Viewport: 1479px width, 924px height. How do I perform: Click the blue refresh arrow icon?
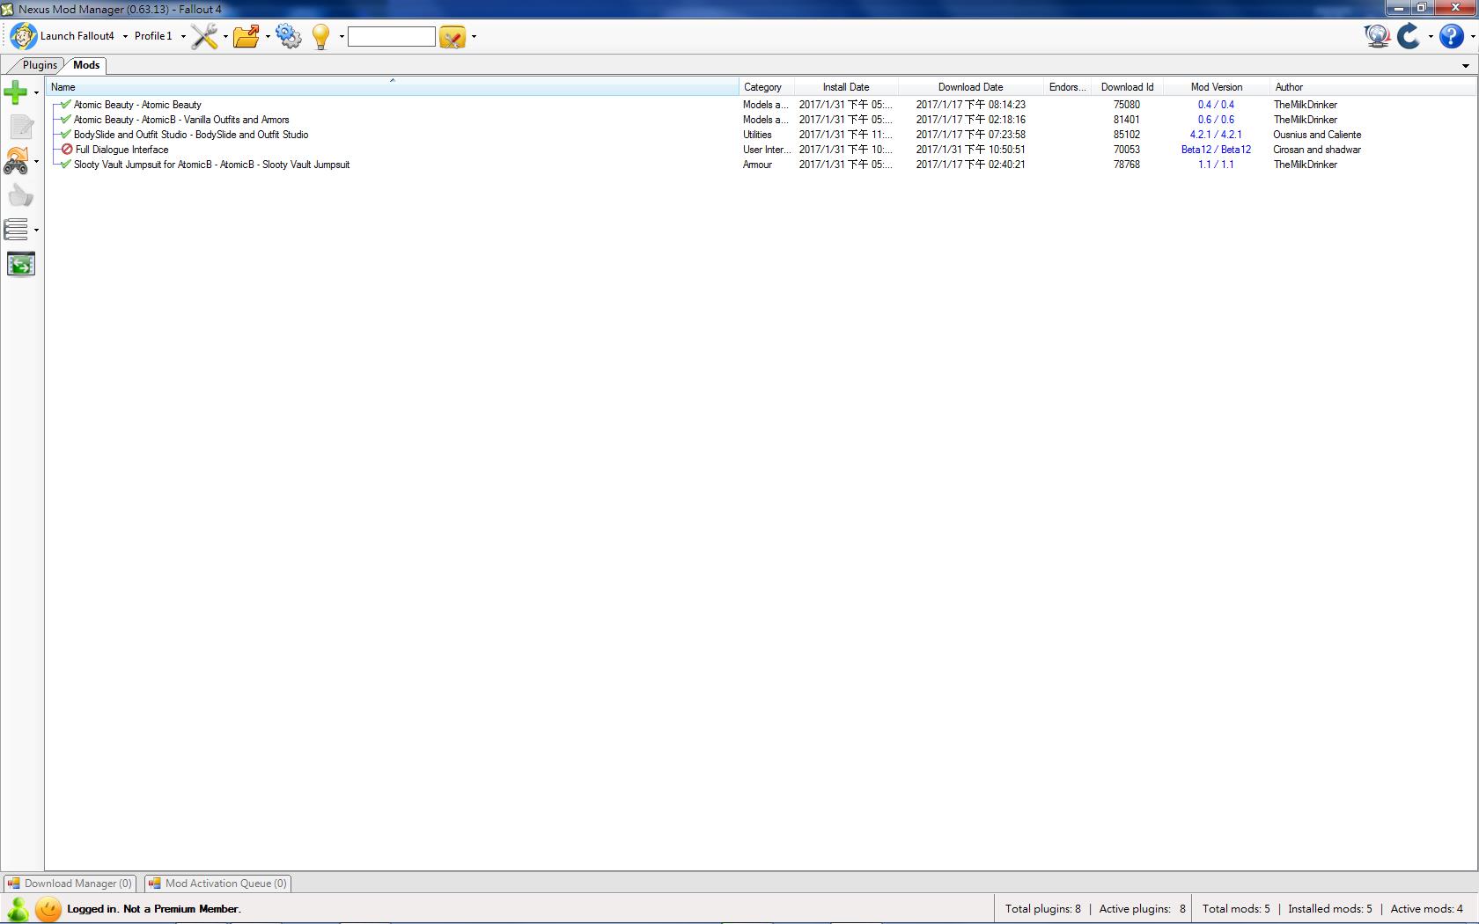pos(1409,36)
